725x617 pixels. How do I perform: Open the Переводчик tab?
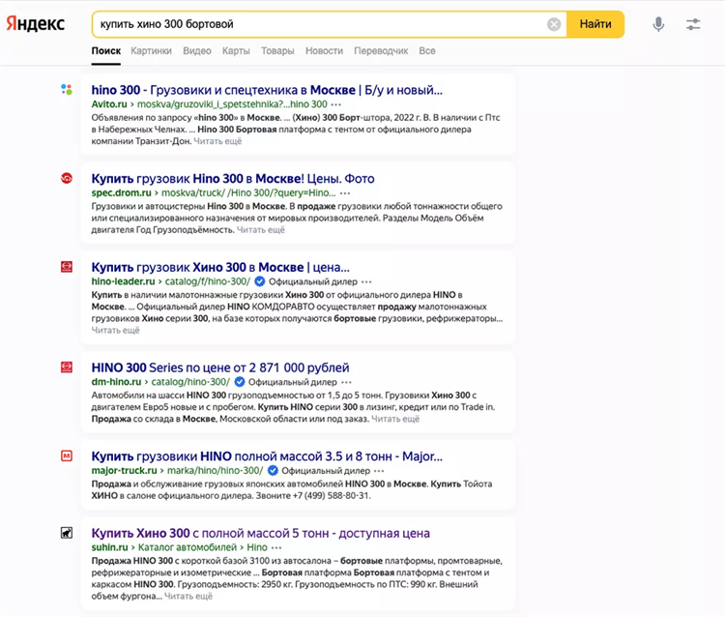381,51
